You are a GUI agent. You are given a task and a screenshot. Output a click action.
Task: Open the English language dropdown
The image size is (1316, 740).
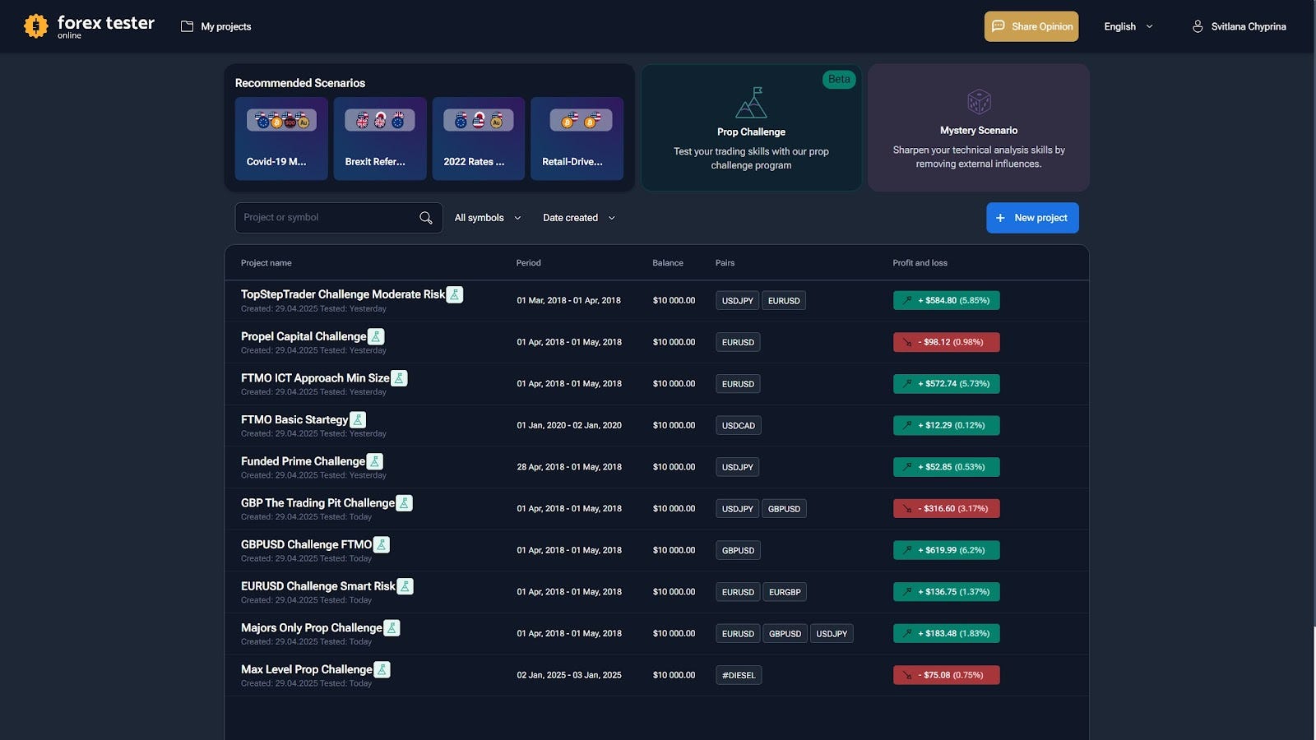coord(1128,26)
